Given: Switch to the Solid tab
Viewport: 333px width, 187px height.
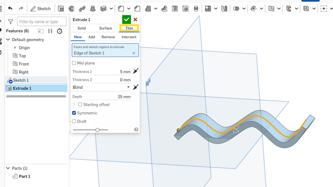Looking at the screenshot, I should [82, 28].
